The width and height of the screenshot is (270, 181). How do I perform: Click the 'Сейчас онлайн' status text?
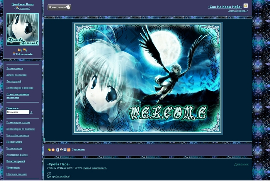[x=24, y=54]
